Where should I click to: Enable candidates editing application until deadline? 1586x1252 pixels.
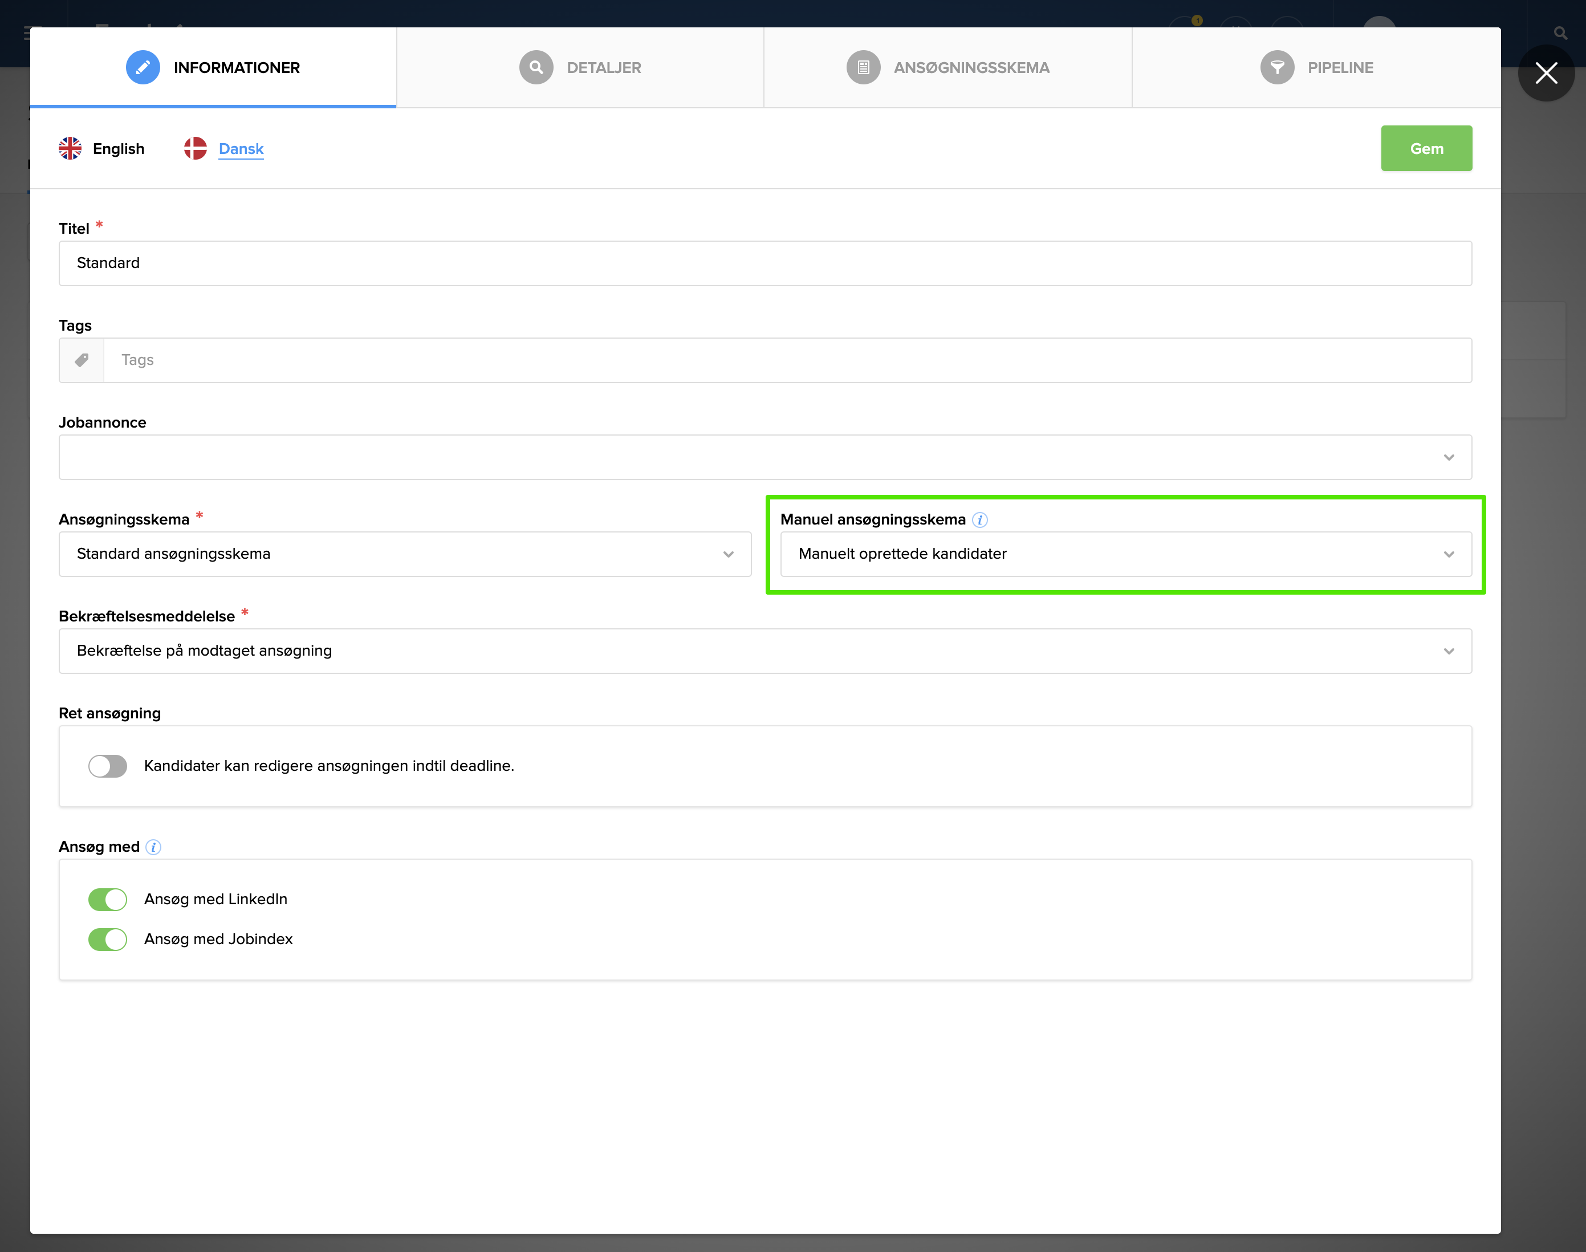pyautogui.click(x=108, y=766)
